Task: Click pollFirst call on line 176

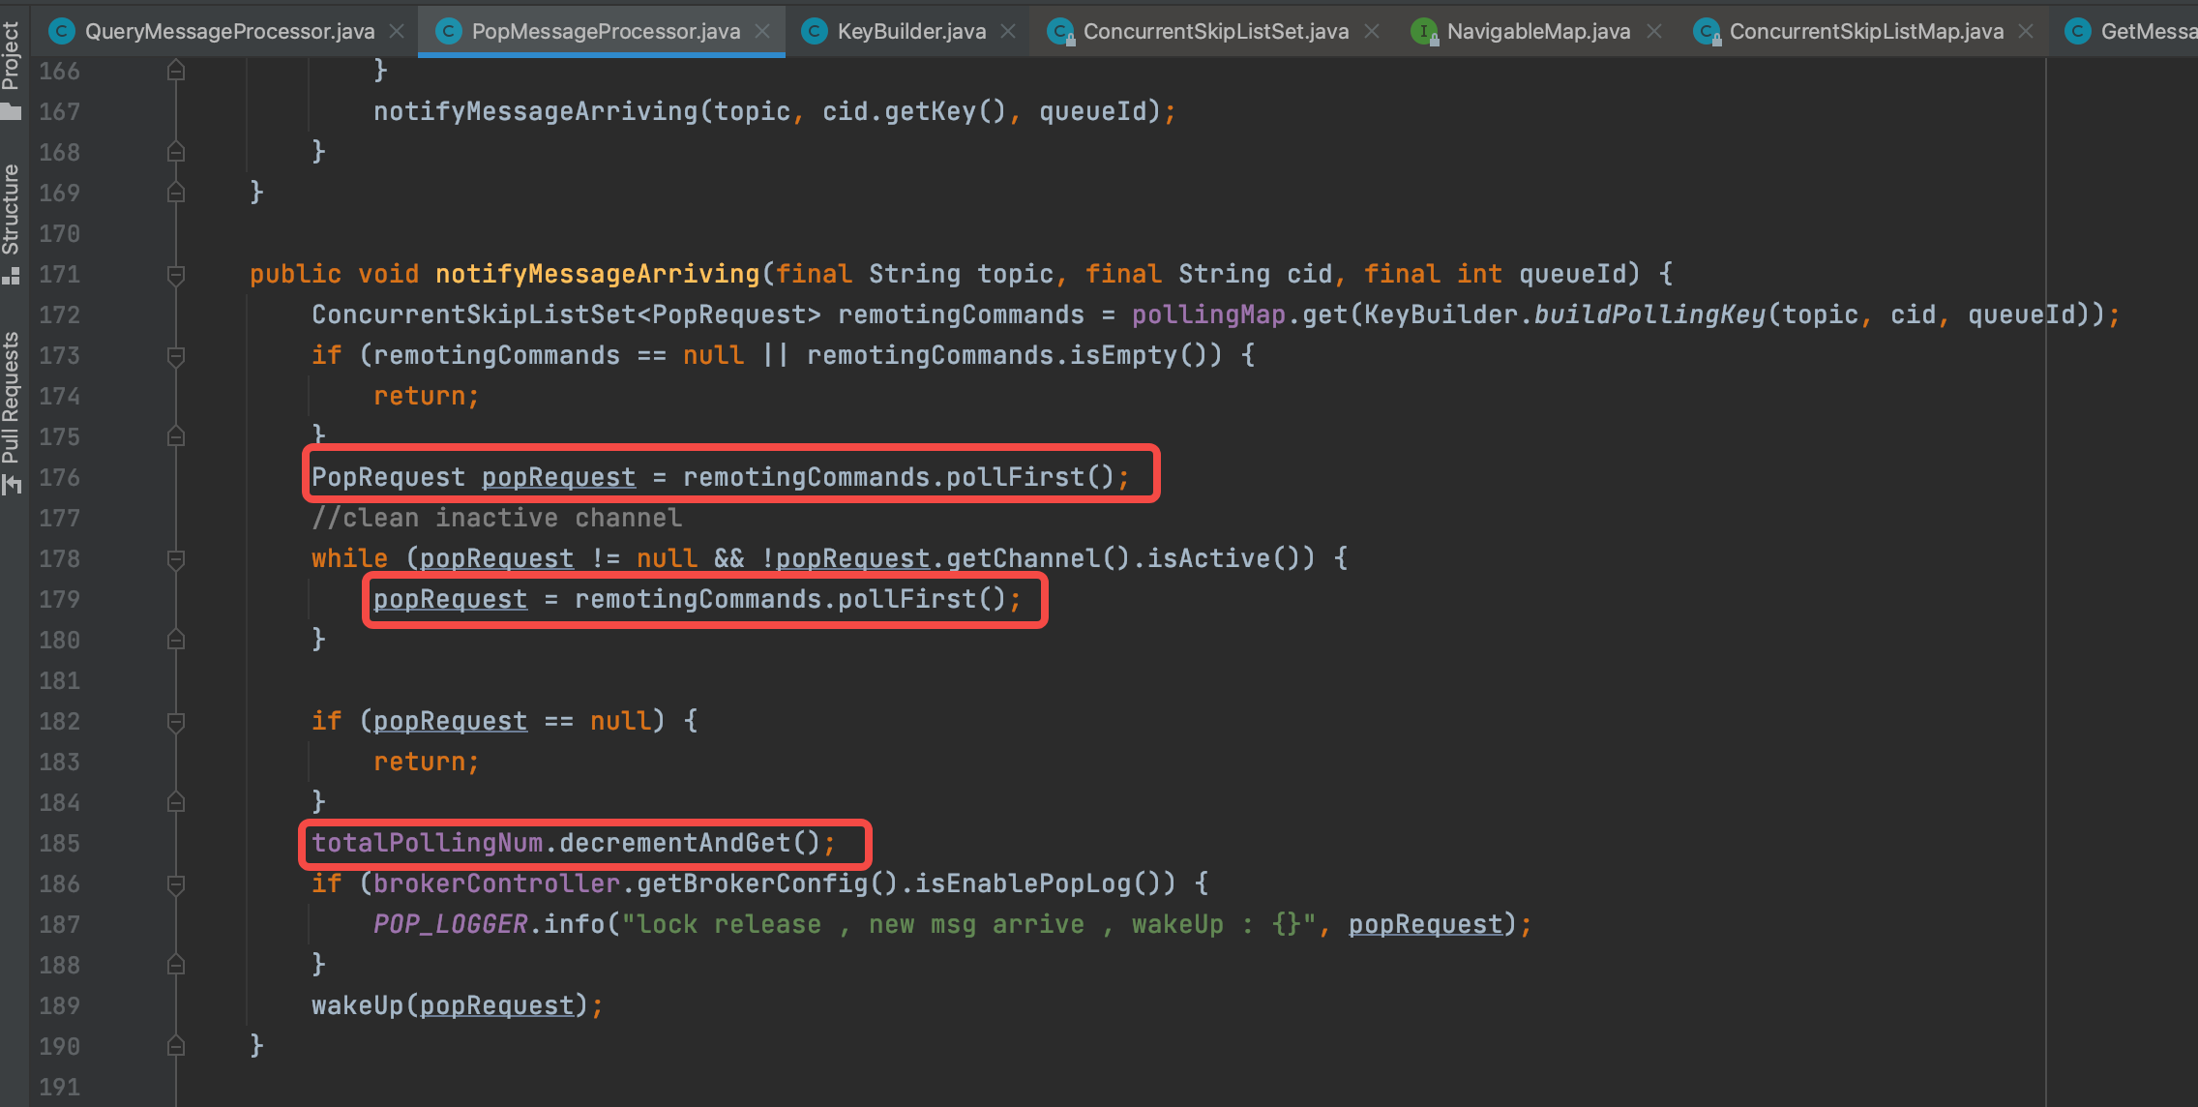Action: coord(1015,478)
